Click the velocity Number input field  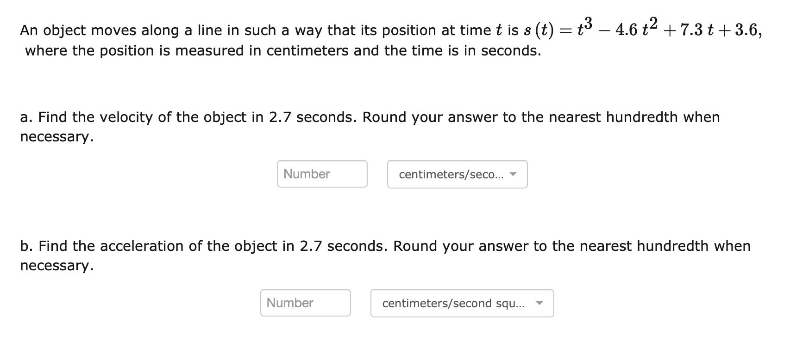coord(322,174)
